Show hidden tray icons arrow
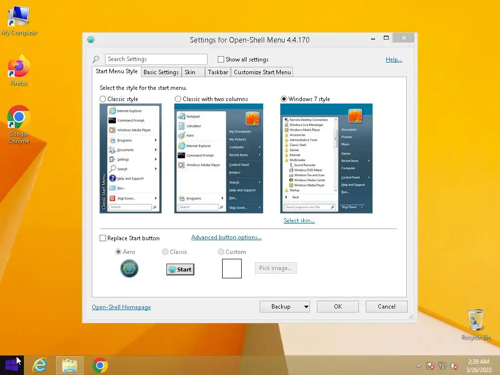Image resolution: width=500 pixels, height=375 pixels. pyautogui.click(x=418, y=366)
